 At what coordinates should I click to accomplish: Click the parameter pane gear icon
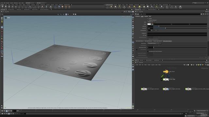click(201, 14)
